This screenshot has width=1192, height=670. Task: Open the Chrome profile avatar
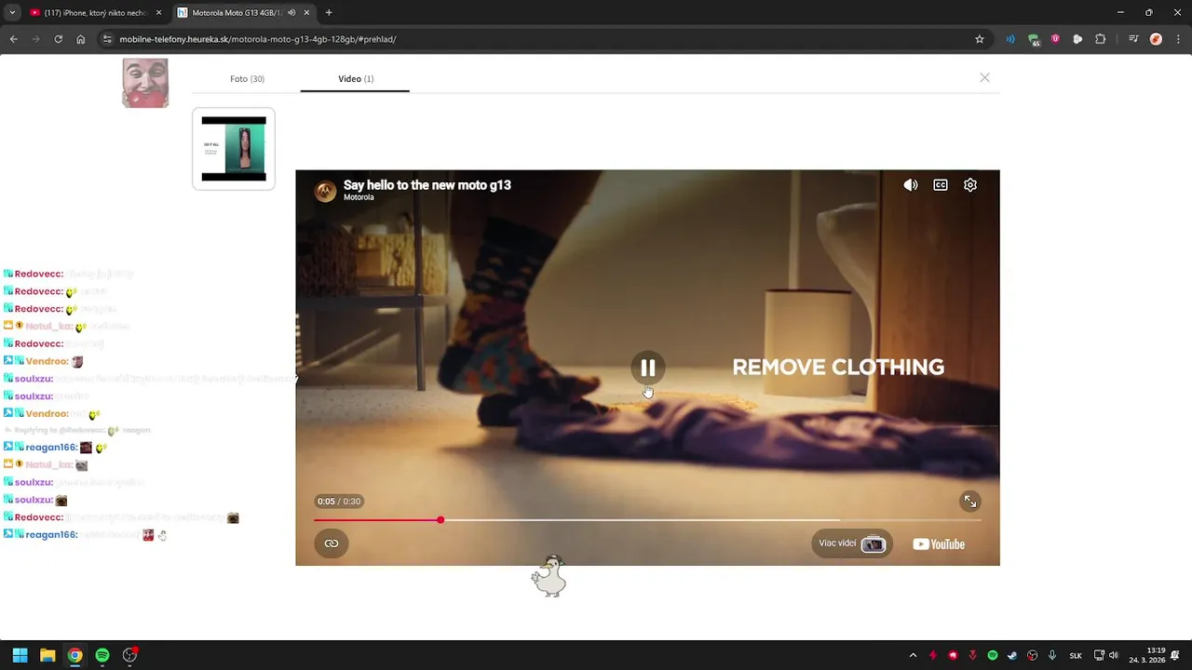(x=1156, y=39)
